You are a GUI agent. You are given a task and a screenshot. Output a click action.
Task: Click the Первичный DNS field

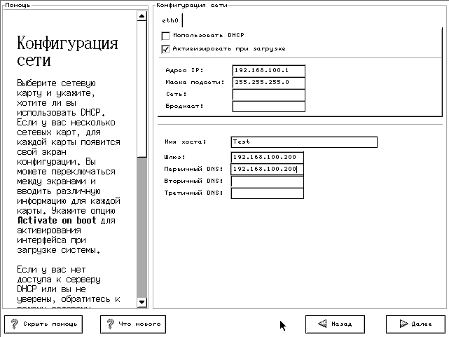[266, 170]
